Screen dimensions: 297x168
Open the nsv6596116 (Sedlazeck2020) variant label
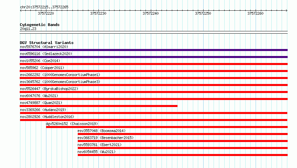point(46,54)
